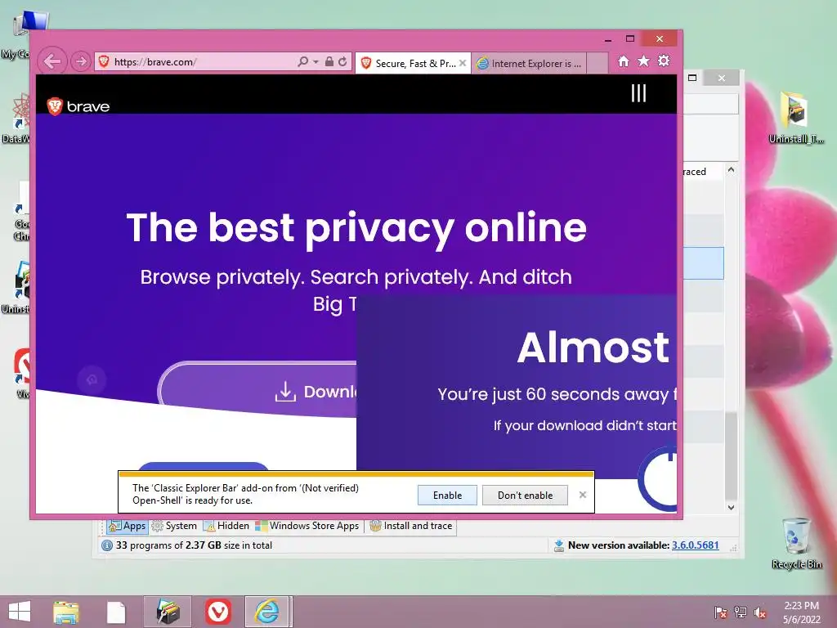Click the security lock icon
The height and width of the screenshot is (628, 837).
[329, 61]
